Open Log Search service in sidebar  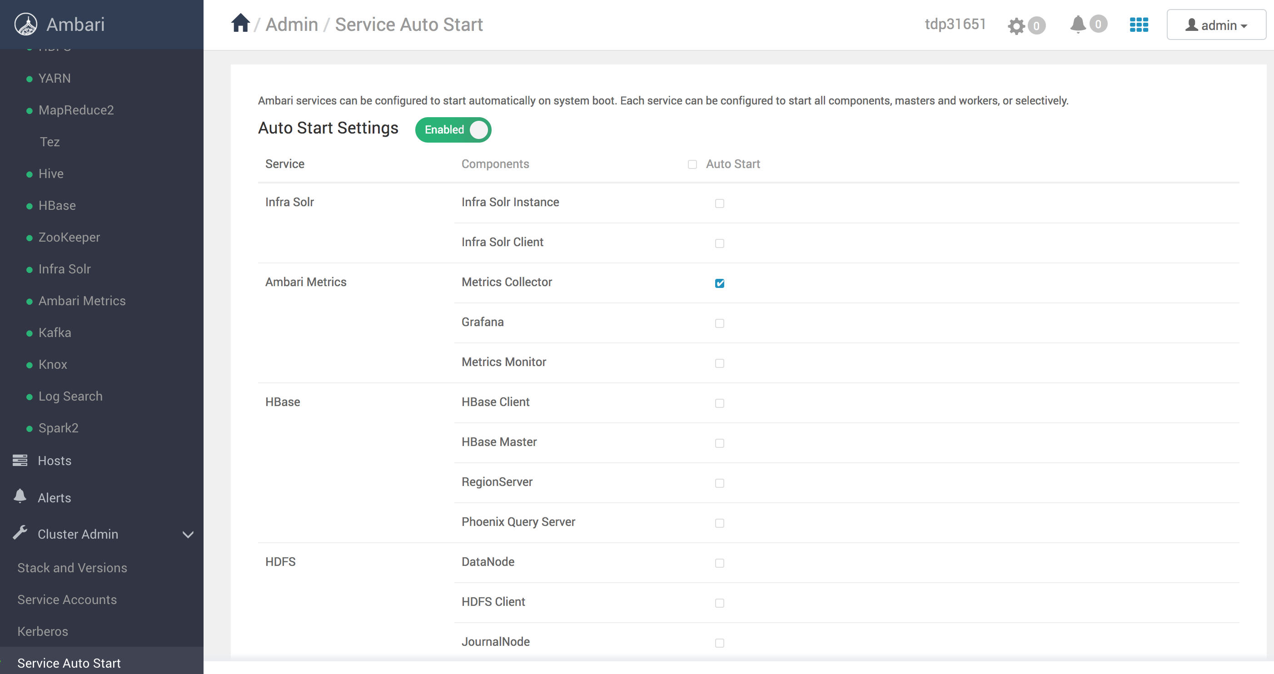71,396
